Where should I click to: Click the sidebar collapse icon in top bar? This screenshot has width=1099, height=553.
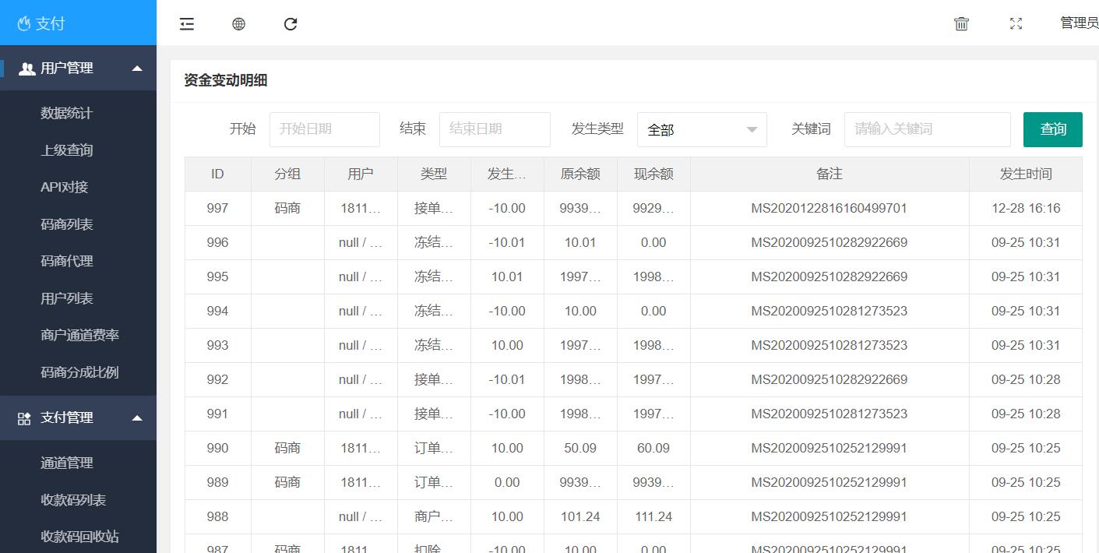[x=187, y=24]
